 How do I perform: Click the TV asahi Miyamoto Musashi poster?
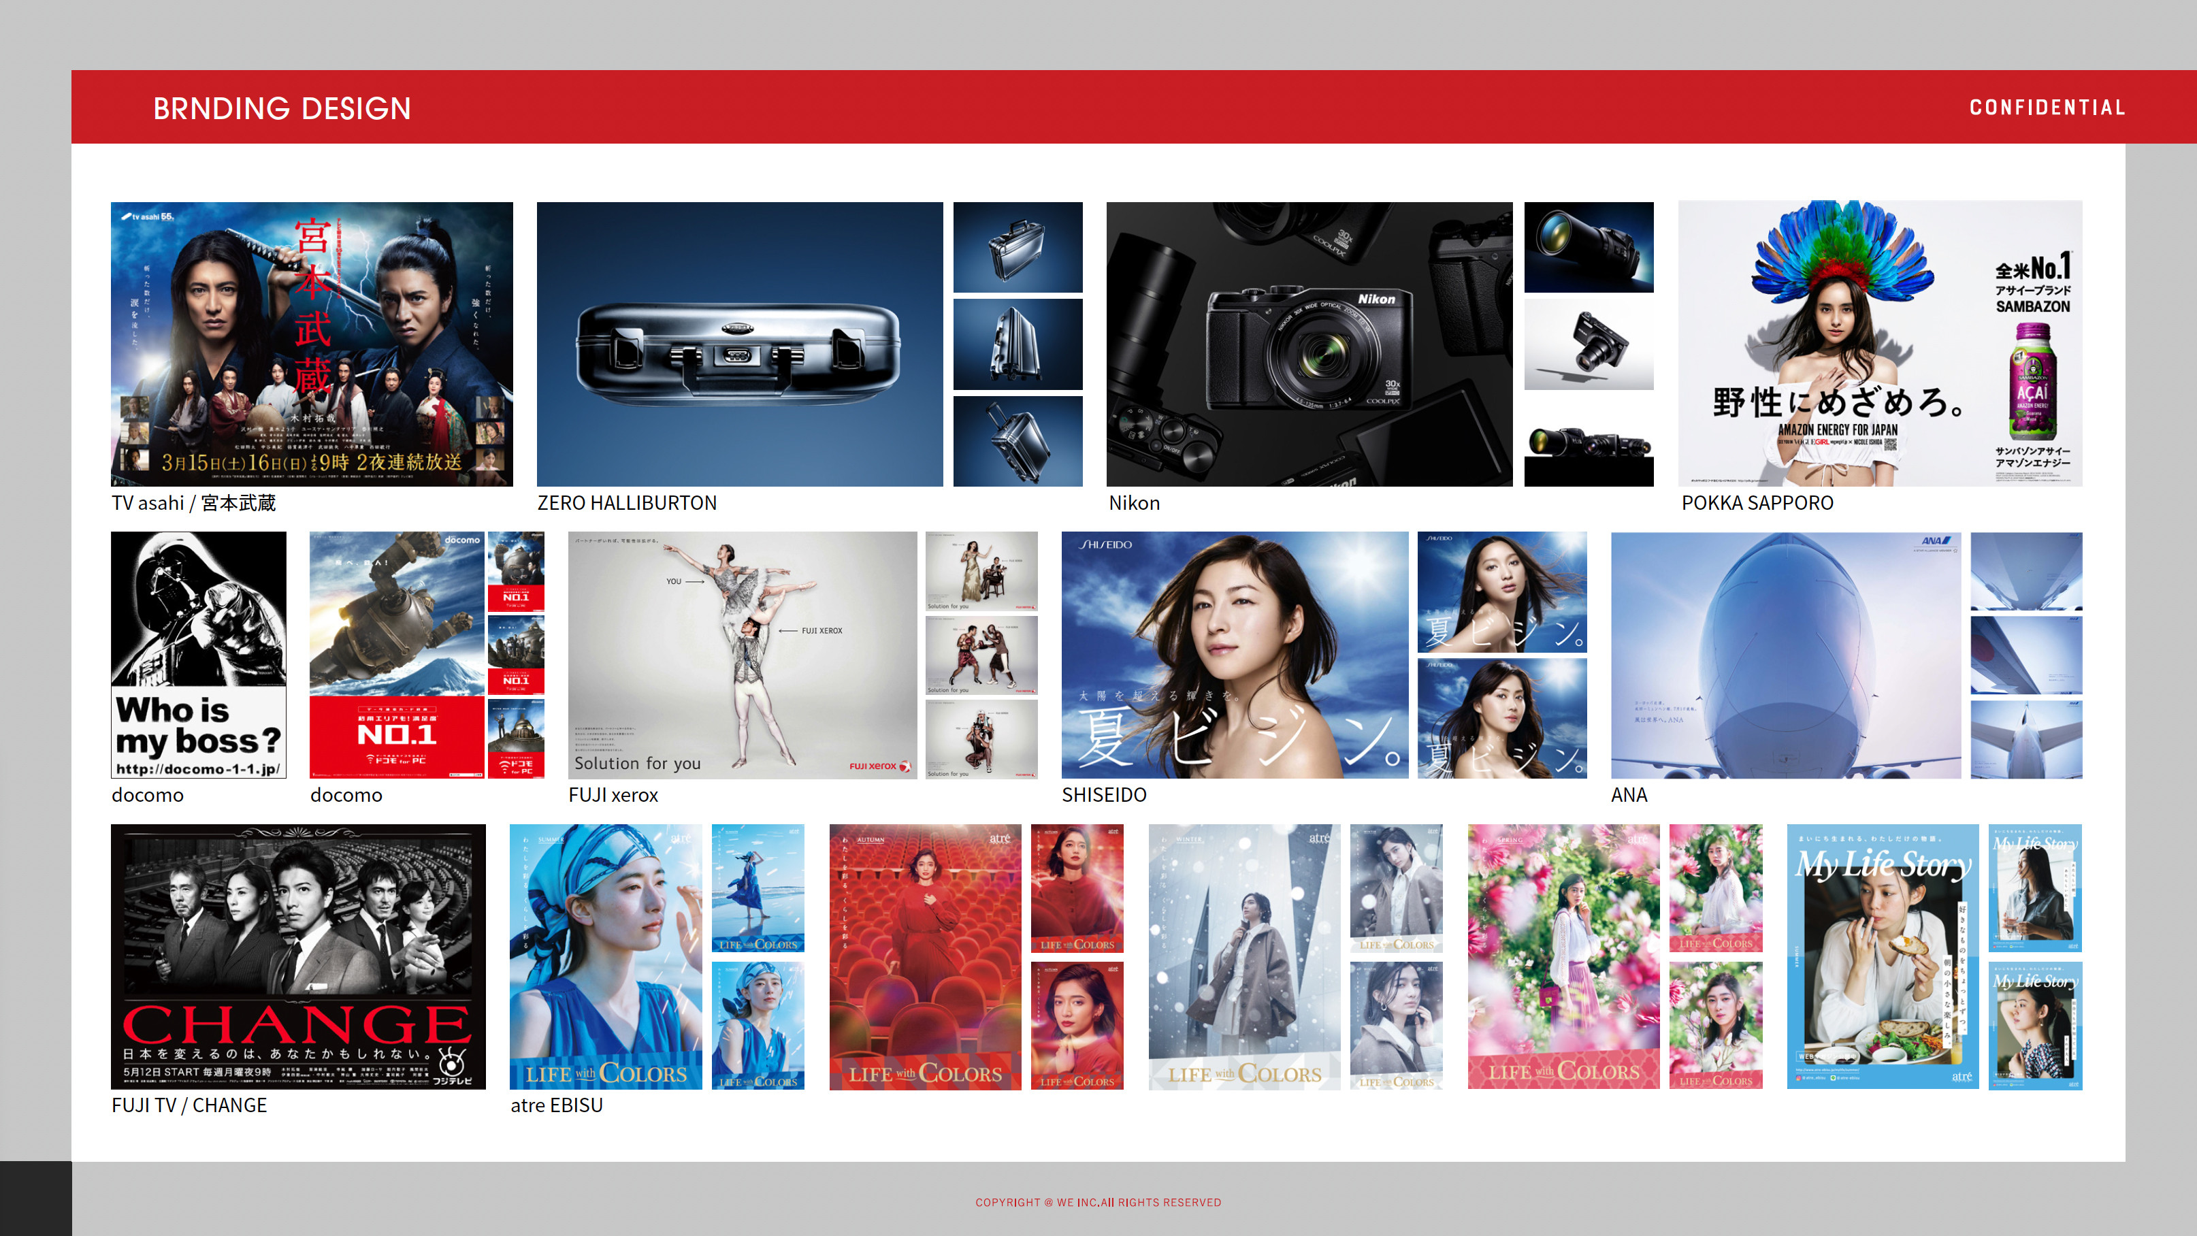[x=311, y=343]
